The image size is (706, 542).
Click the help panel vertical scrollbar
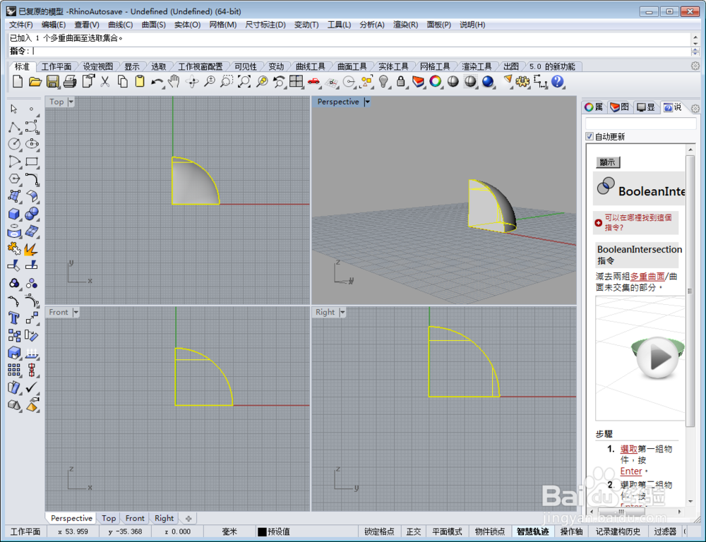pos(690,290)
